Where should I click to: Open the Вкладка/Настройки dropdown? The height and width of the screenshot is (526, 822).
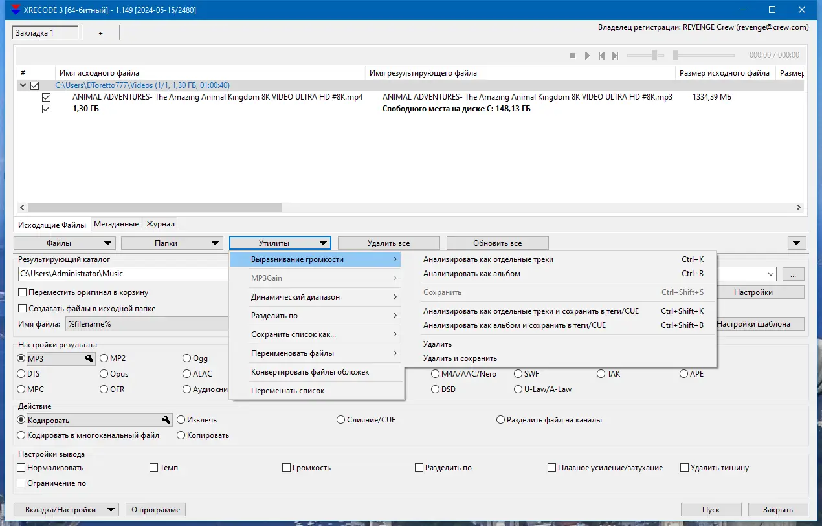pos(66,509)
